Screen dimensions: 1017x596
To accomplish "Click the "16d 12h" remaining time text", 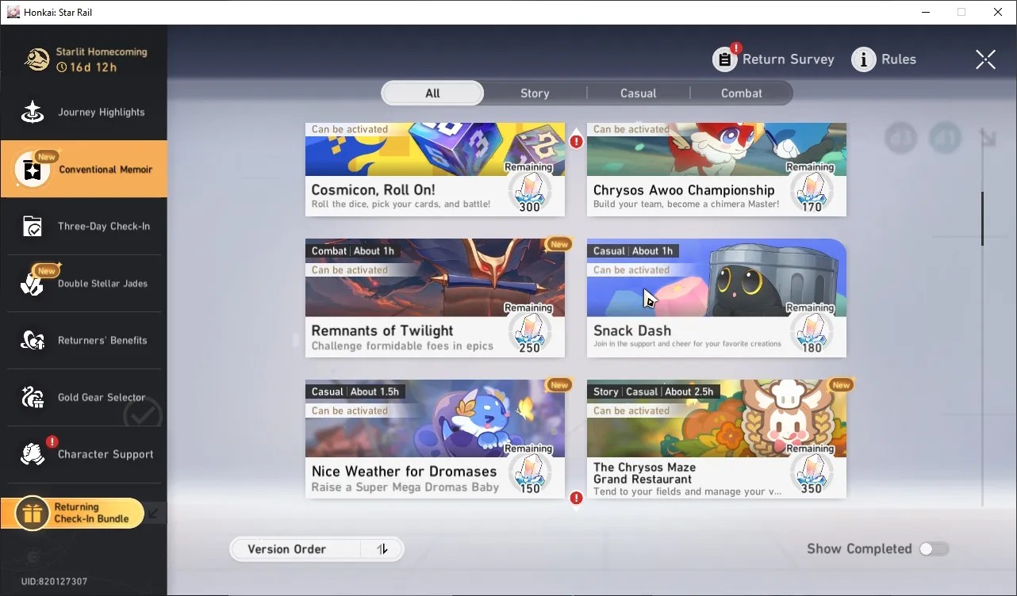I will [x=94, y=67].
